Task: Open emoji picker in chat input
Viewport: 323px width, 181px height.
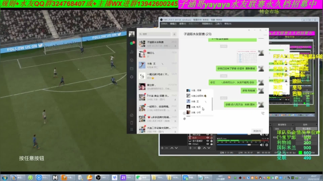Action: [184, 113]
